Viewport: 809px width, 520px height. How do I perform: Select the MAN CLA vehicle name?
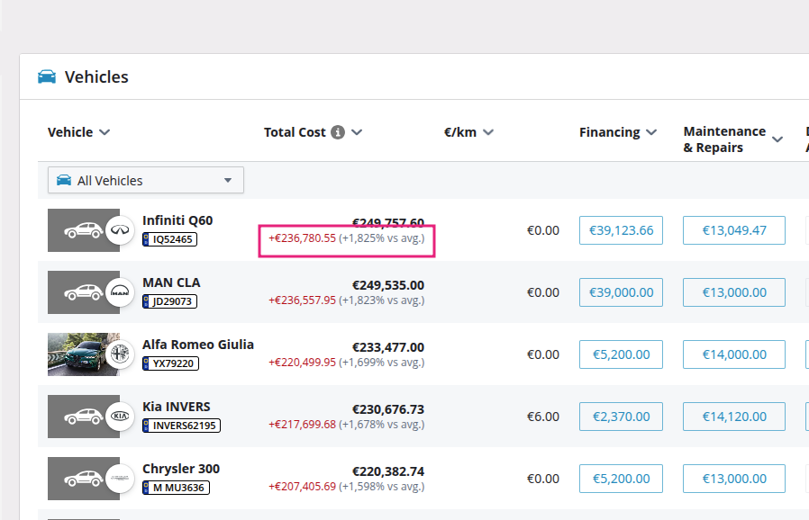click(x=171, y=282)
